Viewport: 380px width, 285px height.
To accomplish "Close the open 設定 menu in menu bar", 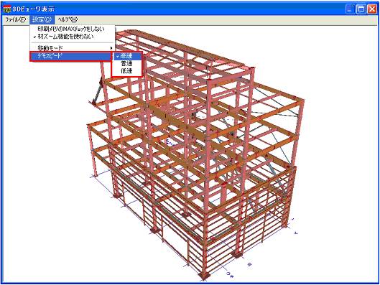I will (42, 19).
